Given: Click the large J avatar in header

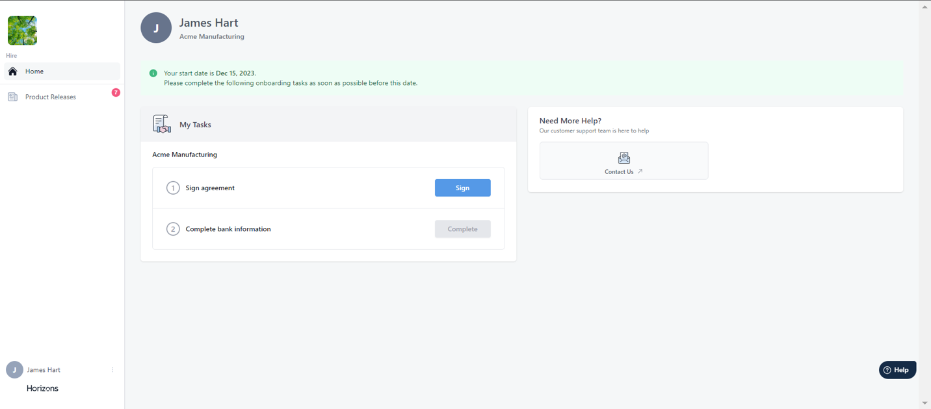Looking at the screenshot, I should (156, 28).
